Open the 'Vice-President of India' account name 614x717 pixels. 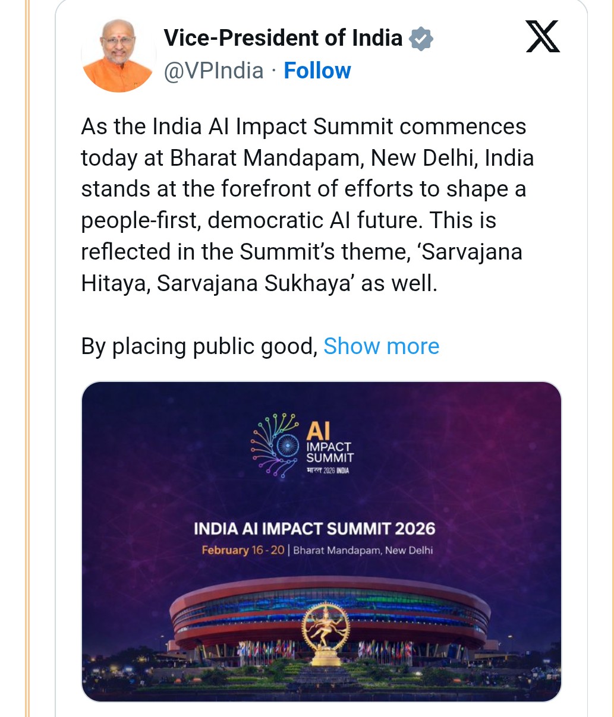(x=283, y=39)
